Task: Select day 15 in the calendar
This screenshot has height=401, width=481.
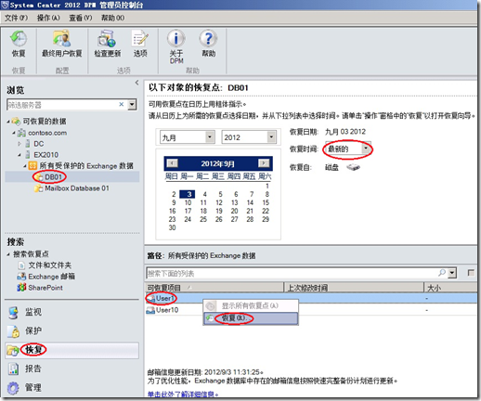Action: pyautogui.click(x=266, y=202)
